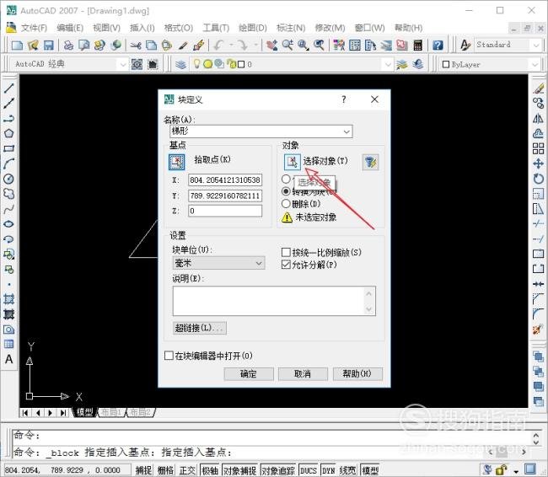Open the Layer Properties Manager icon

click(x=180, y=64)
